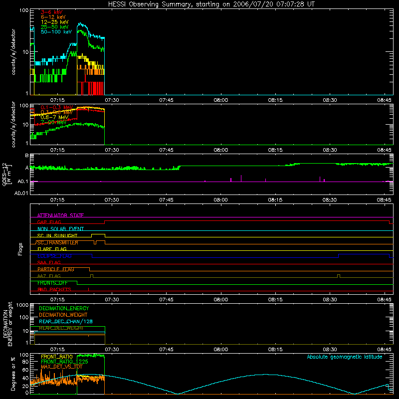Click the 'SC_TRANSMITTER' flag label
399x399 pixels.
click(x=58, y=242)
